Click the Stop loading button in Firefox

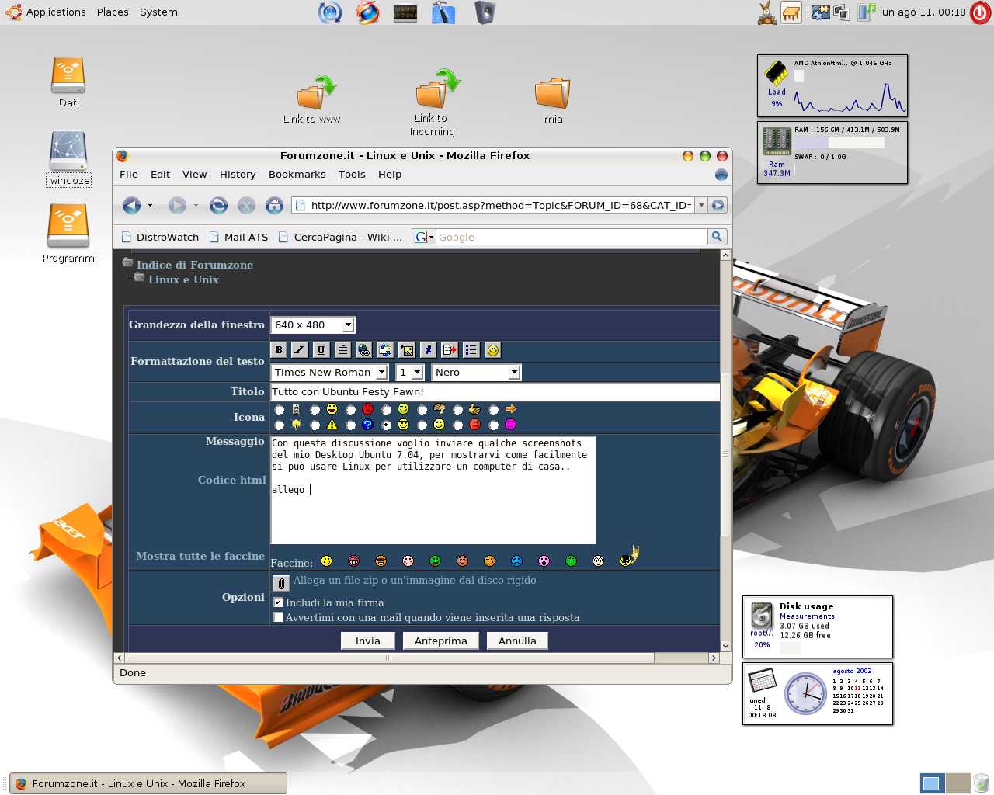pyautogui.click(x=246, y=205)
